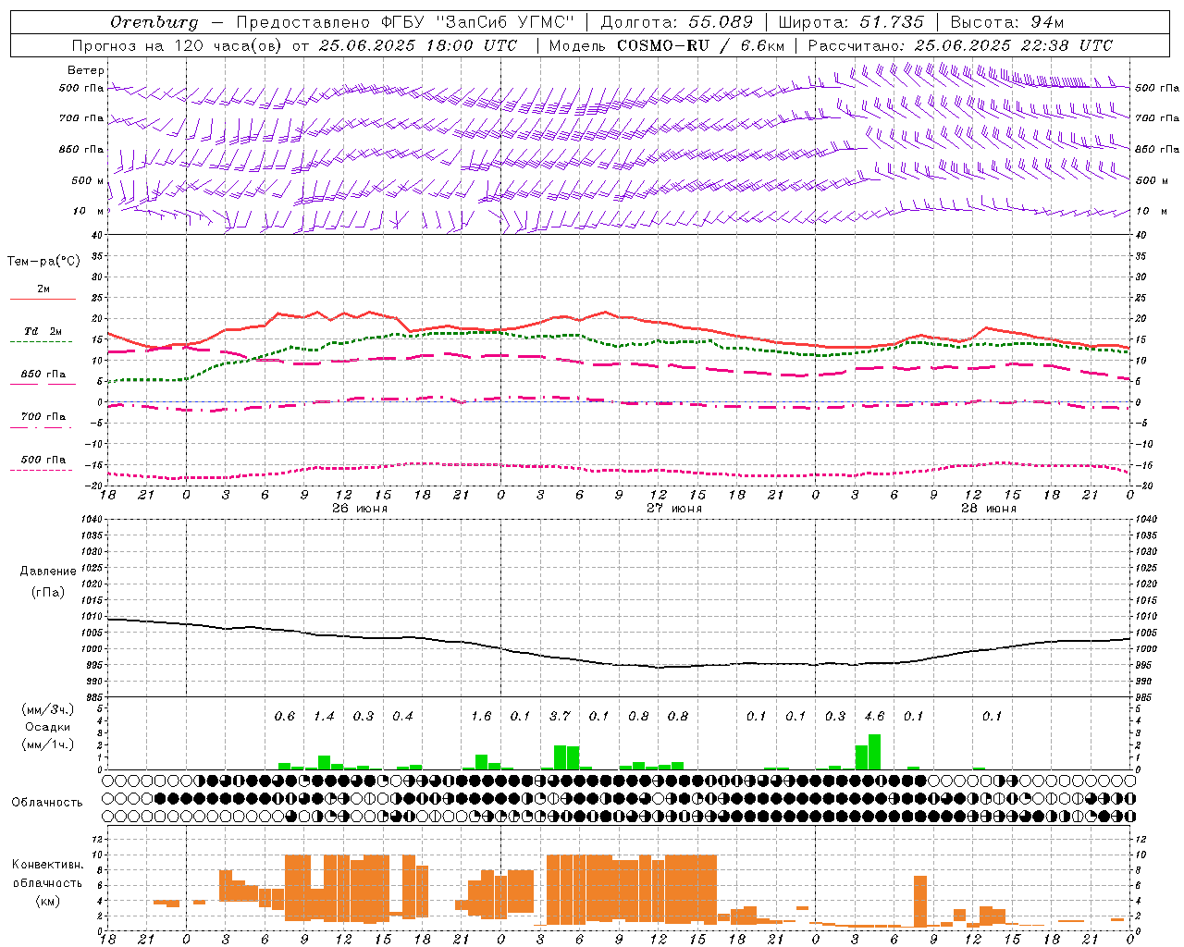The width and height of the screenshot is (1184, 947).
Task: Click the '(мм/1ч.)' precipitation unit label
Action: pos(48,744)
